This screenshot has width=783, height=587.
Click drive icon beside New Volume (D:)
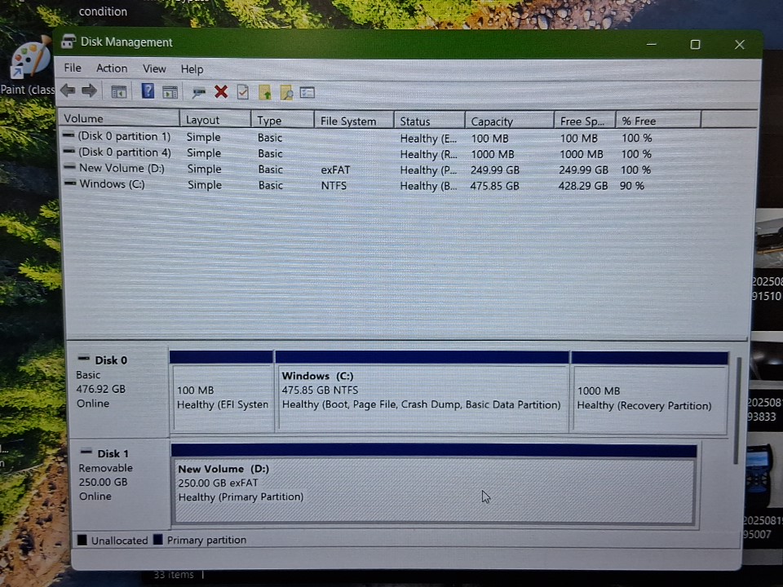pos(70,167)
